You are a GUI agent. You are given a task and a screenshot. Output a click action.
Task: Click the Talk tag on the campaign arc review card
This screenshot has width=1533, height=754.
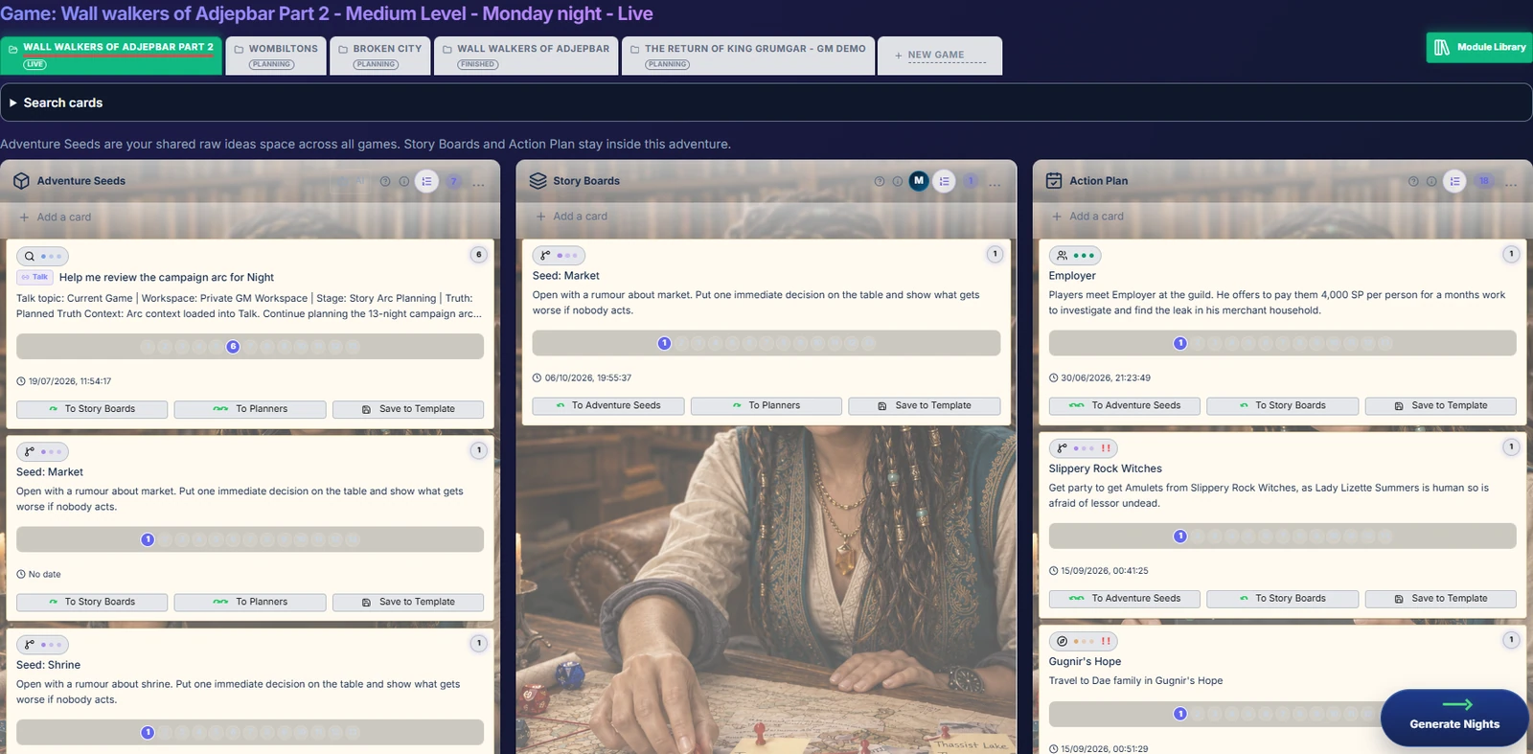[x=34, y=277]
